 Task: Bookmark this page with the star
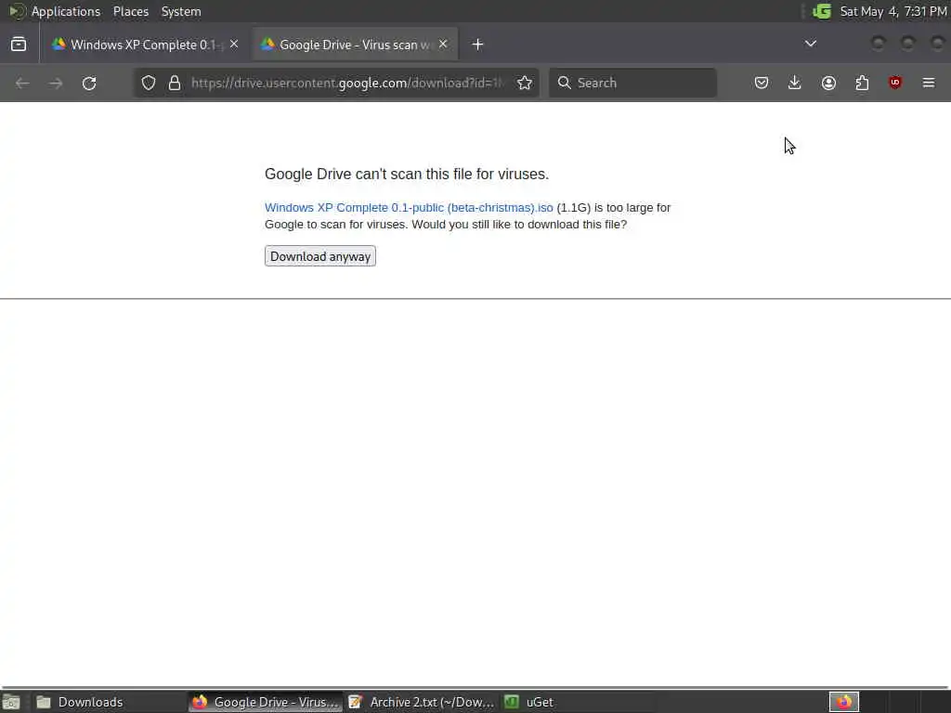525,83
